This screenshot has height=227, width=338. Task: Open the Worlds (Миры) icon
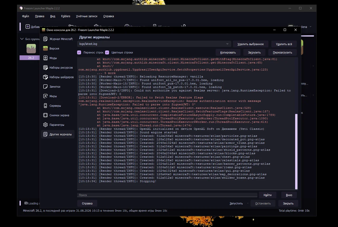pyautogui.click(x=45, y=96)
